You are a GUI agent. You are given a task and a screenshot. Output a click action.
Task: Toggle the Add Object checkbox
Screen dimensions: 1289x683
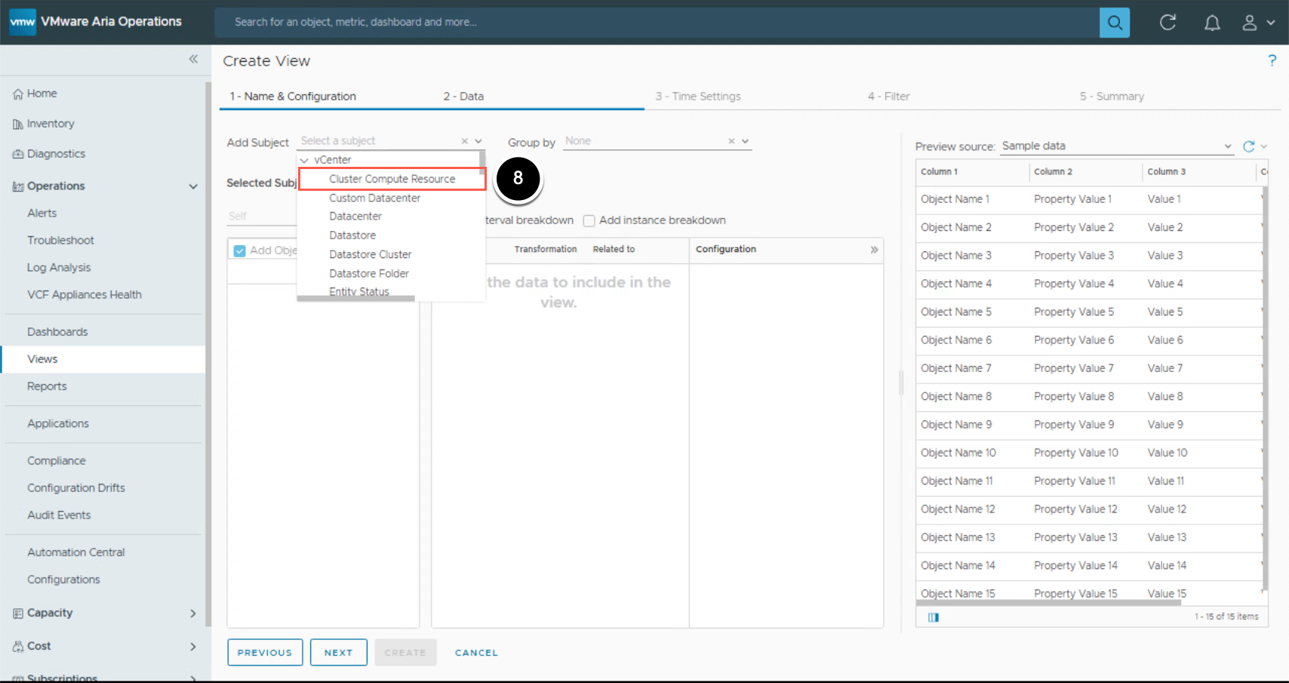240,251
